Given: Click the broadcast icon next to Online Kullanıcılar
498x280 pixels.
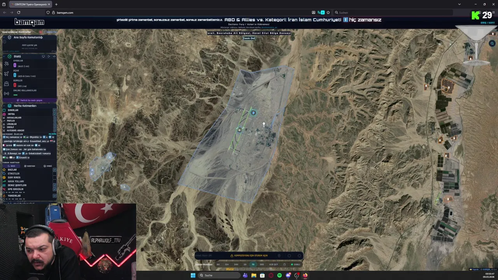Looking at the screenshot, I should coord(7,93).
